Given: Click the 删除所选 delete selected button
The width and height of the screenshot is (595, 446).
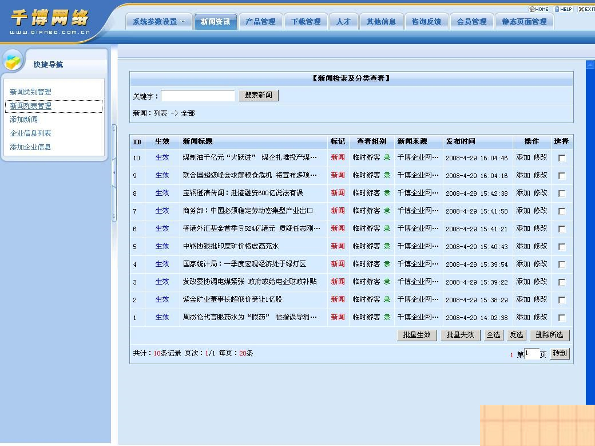Looking at the screenshot, I should (550, 335).
